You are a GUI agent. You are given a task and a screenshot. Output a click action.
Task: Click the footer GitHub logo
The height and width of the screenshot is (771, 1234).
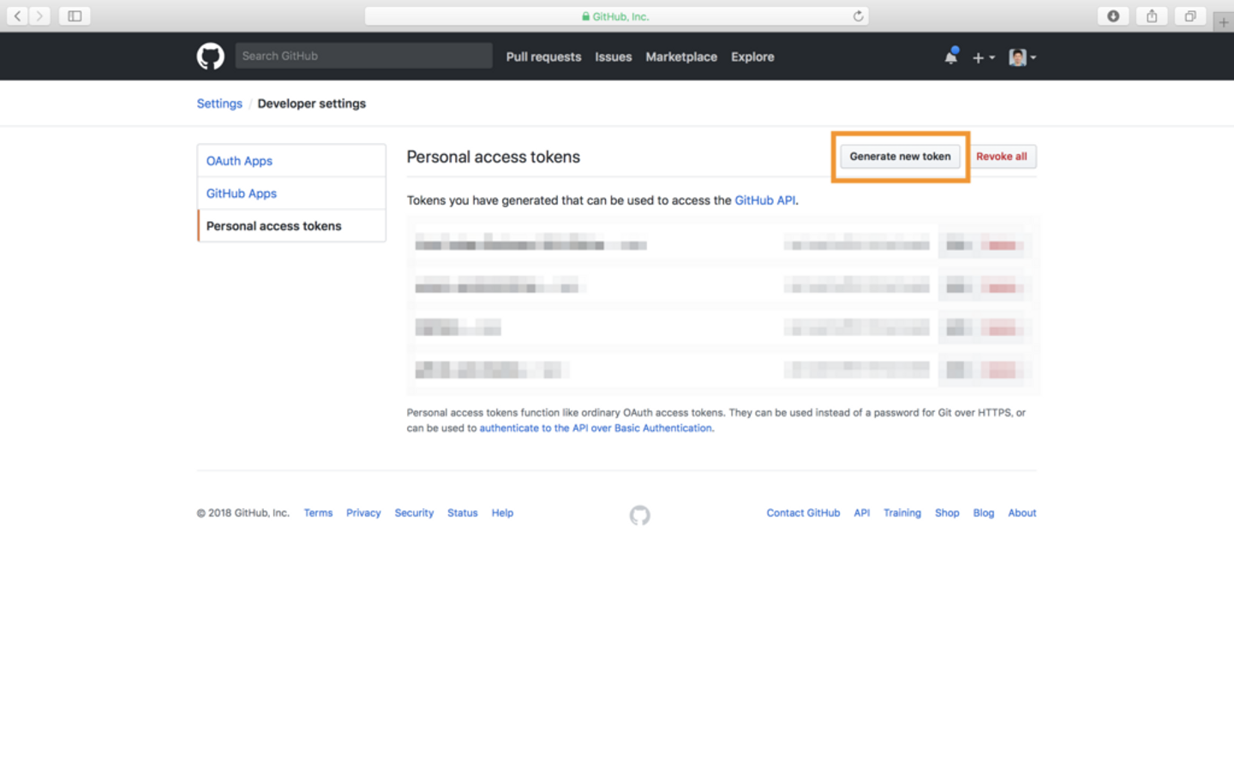[x=639, y=515]
